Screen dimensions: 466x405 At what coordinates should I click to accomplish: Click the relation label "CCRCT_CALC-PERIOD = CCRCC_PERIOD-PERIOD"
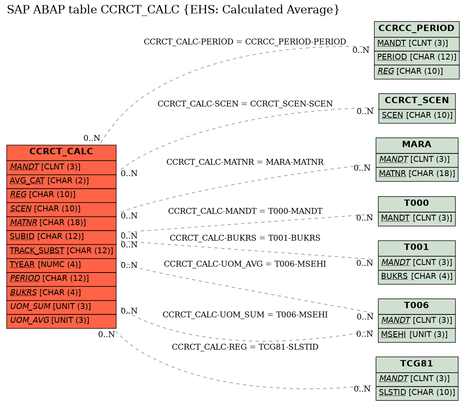click(x=245, y=42)
